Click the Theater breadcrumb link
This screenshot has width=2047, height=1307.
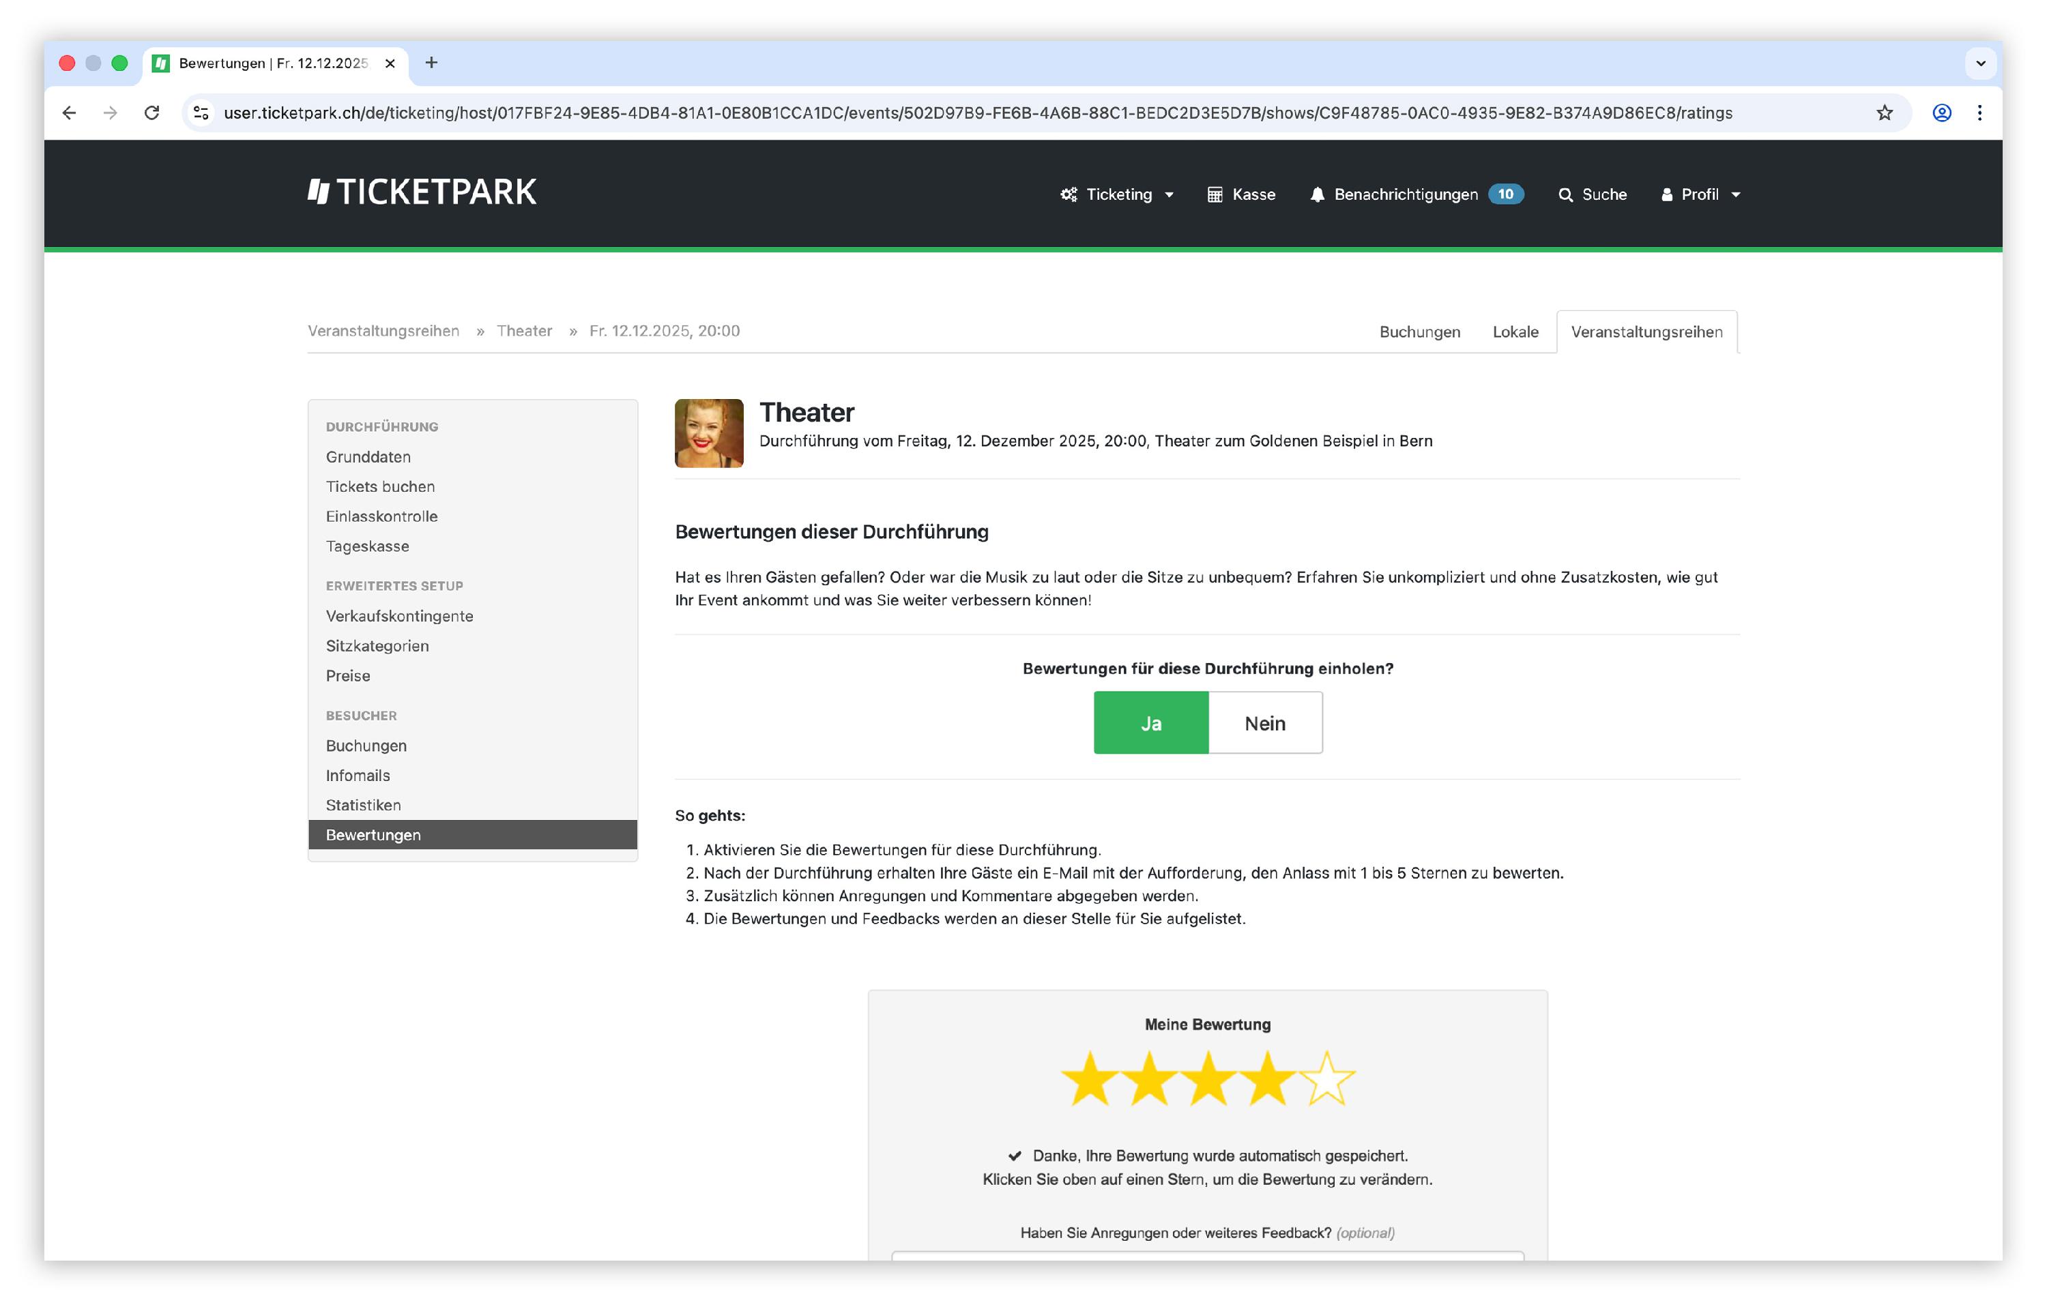523,331
